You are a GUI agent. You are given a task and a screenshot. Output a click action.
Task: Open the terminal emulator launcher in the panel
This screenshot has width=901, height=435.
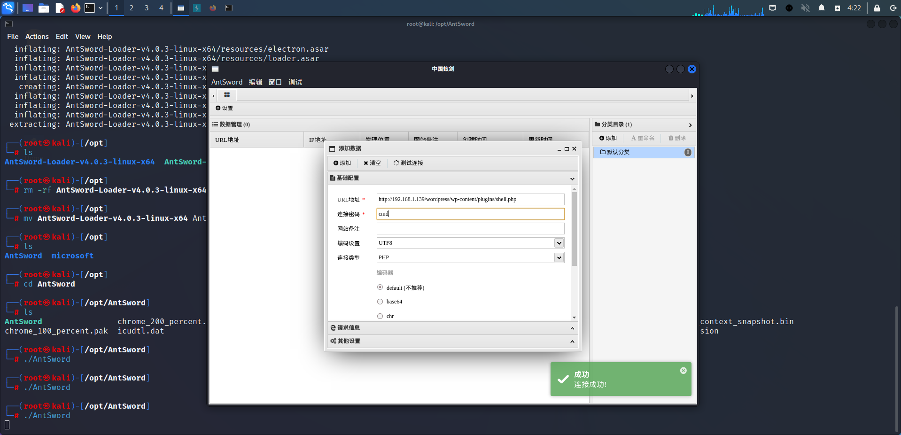(90, 8)
